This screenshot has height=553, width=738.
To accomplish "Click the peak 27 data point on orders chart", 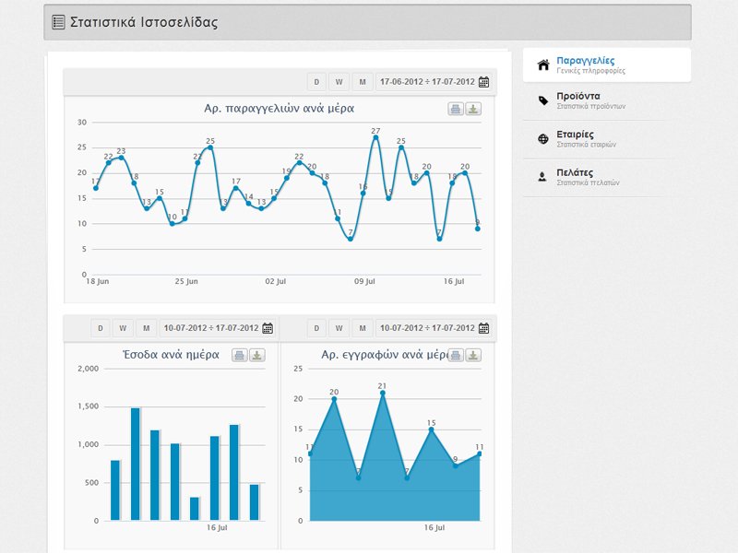I will tap(375, 137).
